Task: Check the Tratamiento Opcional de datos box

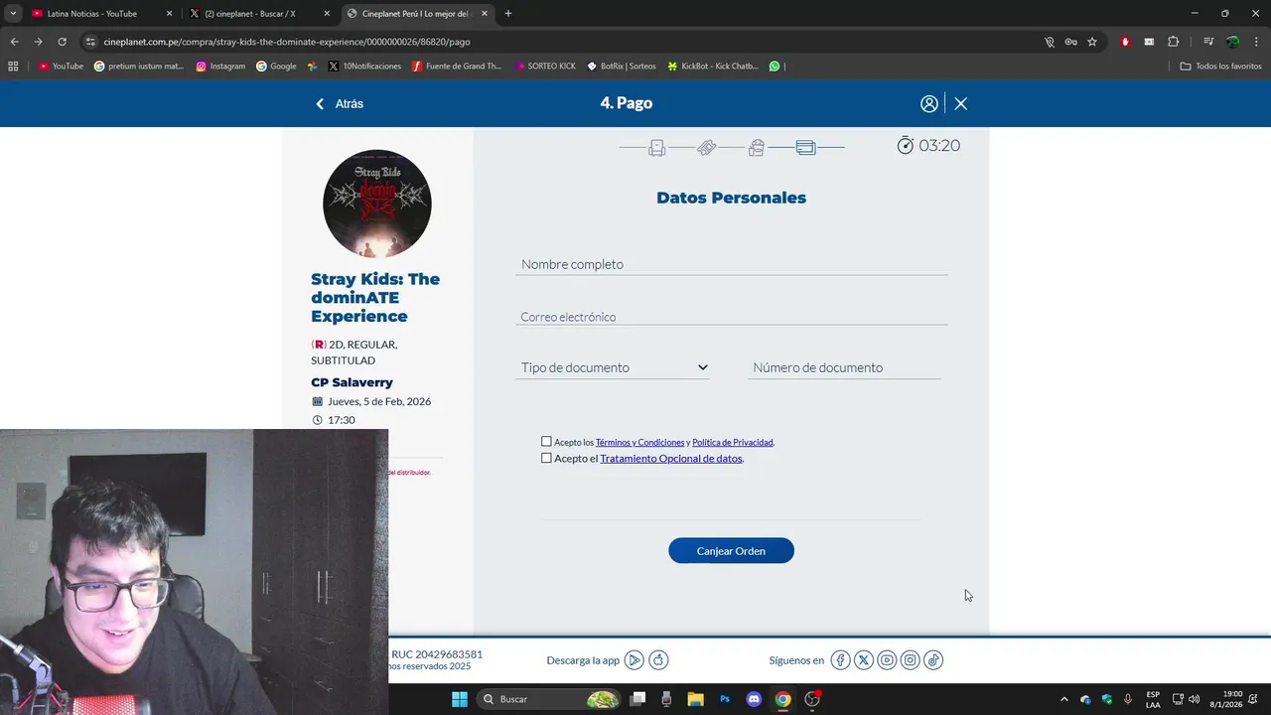Action: [546, 458]
